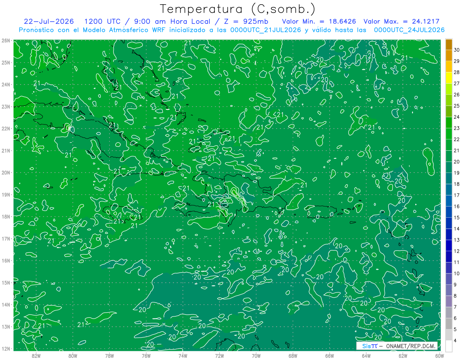Click "Valor Max. = 24.1217" text
467x361 pixels.
point(401,21)
